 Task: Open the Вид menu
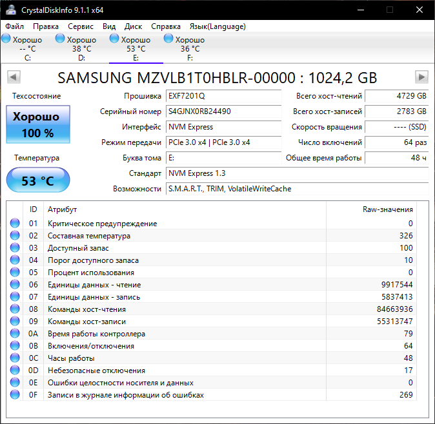click(x=109, y=26)
